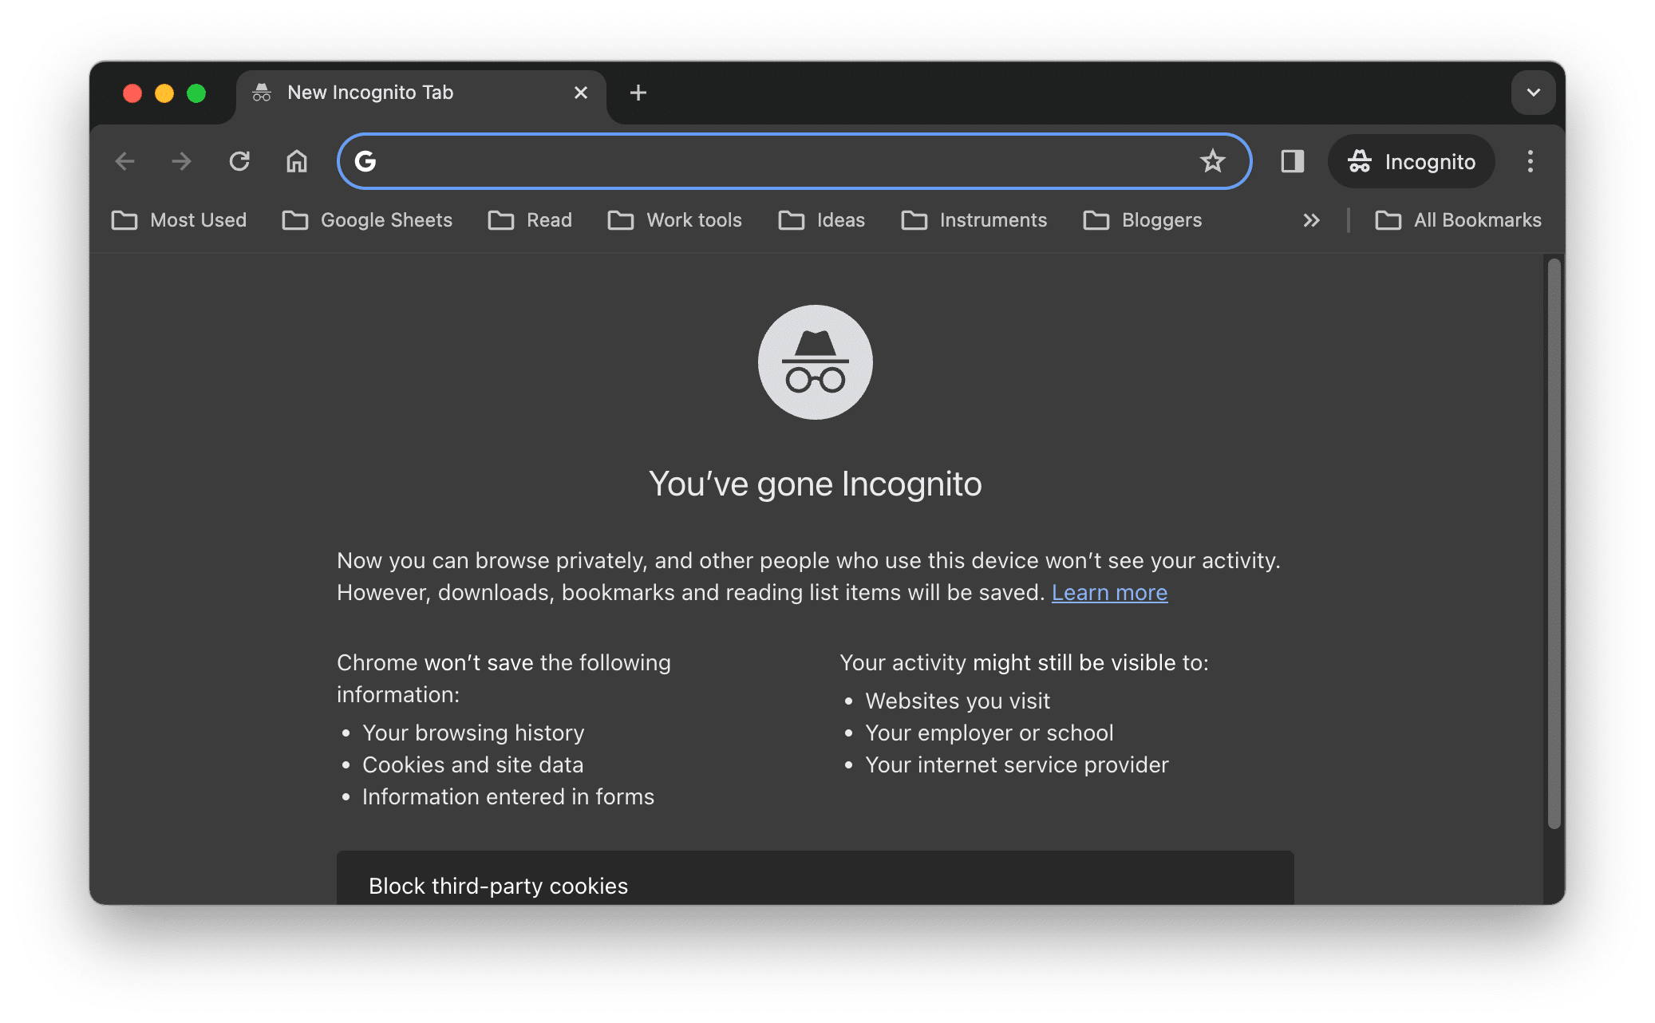Click the bookmark star icon
Screen dimensions: 1655x1023
(x=1210, y=161)
